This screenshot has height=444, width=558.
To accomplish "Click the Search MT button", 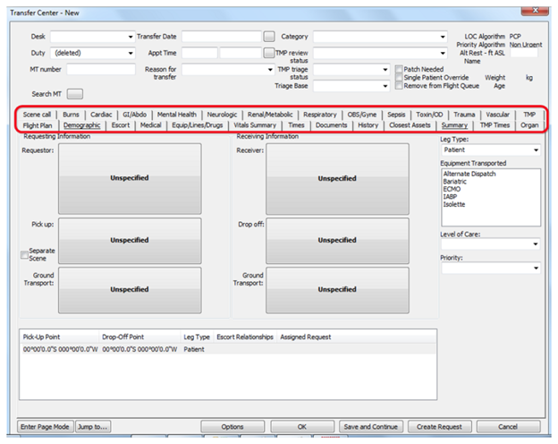I will pyautogui.click(x=75, y=94).
